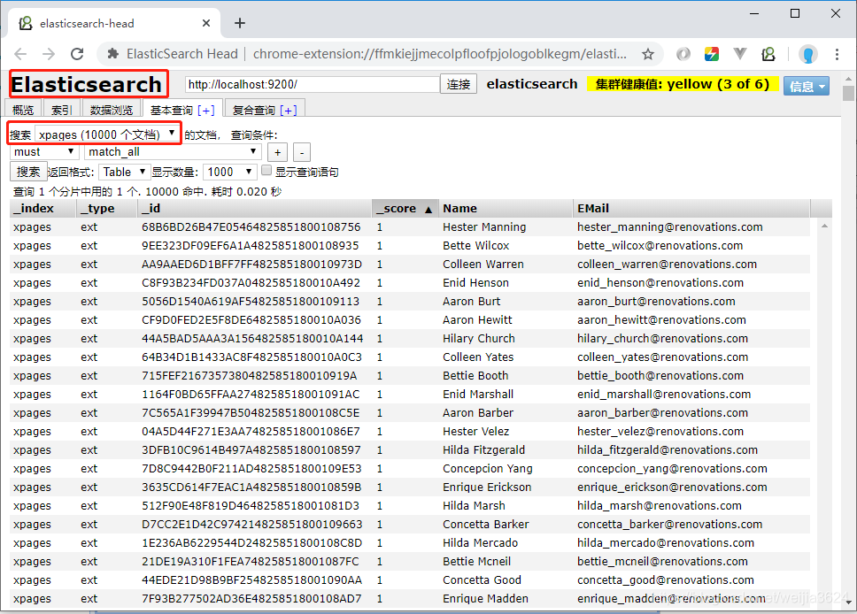Sort by the Name column header

(506, 208)
